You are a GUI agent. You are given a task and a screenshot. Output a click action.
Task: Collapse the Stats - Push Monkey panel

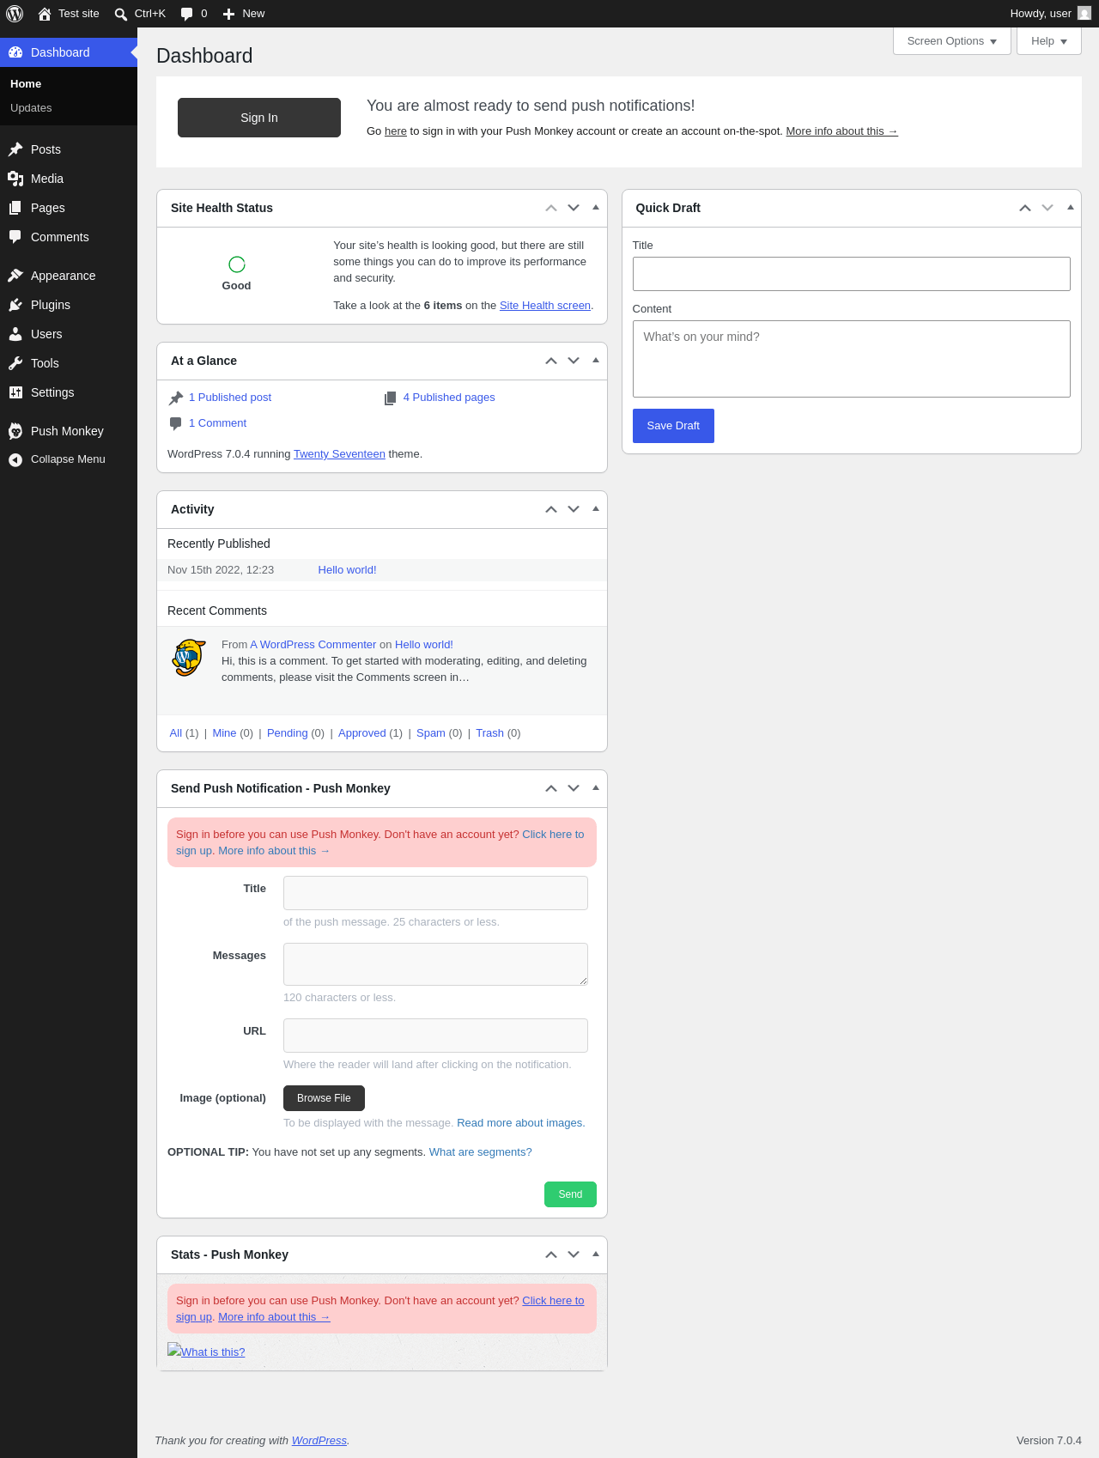596,1254
